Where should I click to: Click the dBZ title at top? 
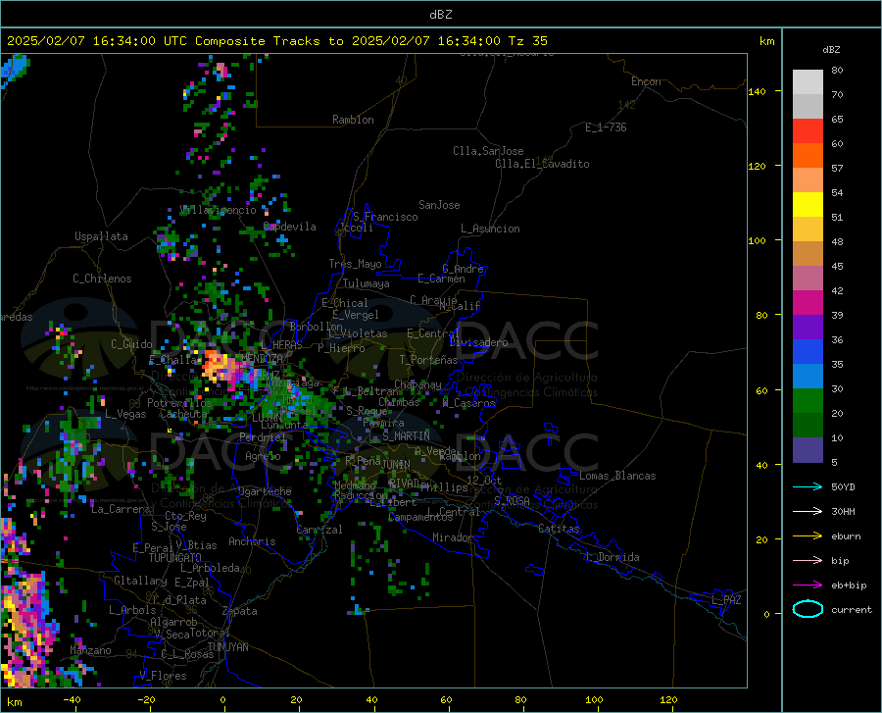pyautogui.click(x=440, y=15)
